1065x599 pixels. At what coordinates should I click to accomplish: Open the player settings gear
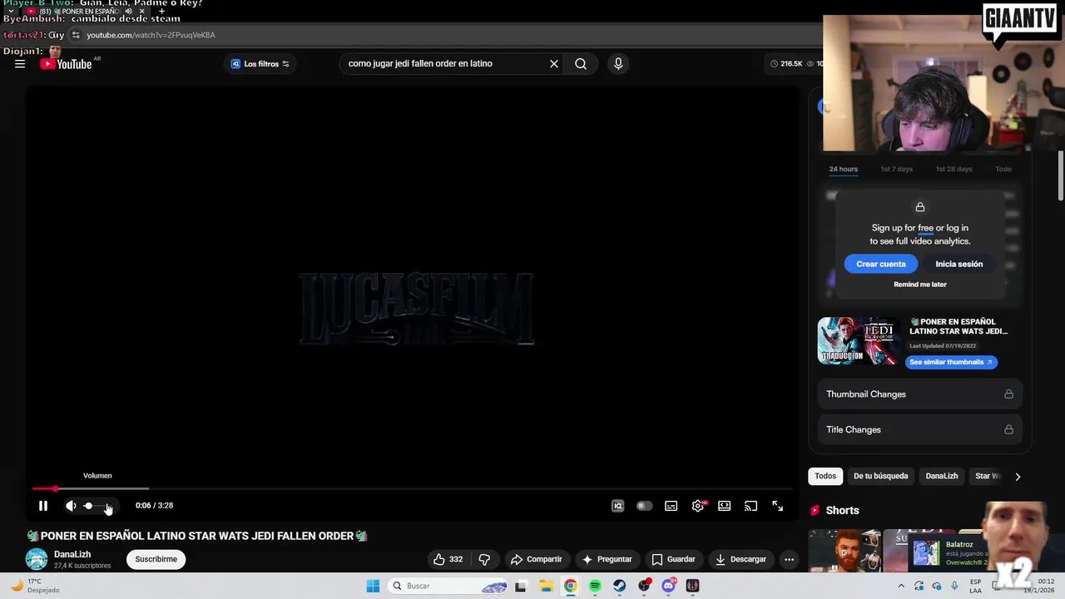point(697,505)
